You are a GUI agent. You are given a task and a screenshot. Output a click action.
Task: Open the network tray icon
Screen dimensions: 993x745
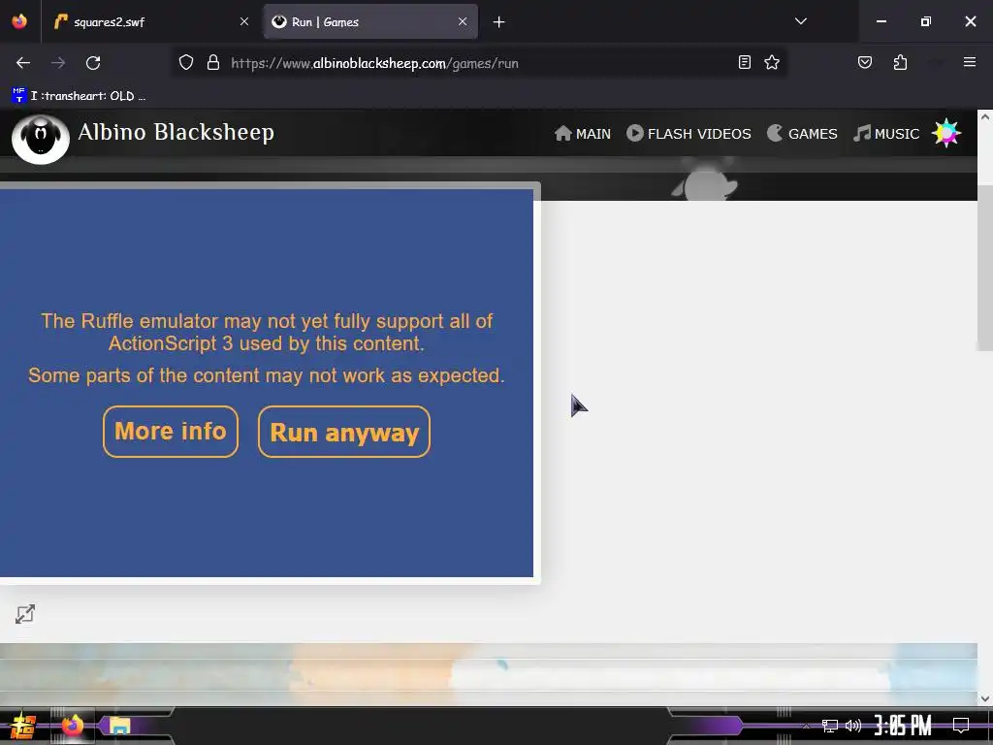[830, 726]
